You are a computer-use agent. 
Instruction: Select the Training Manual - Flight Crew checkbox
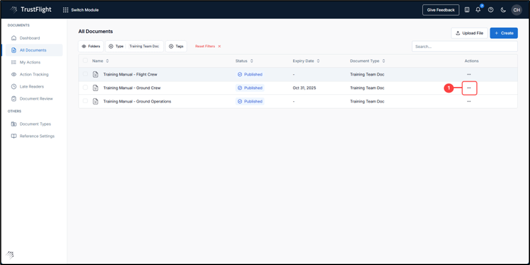pos(85,75)
